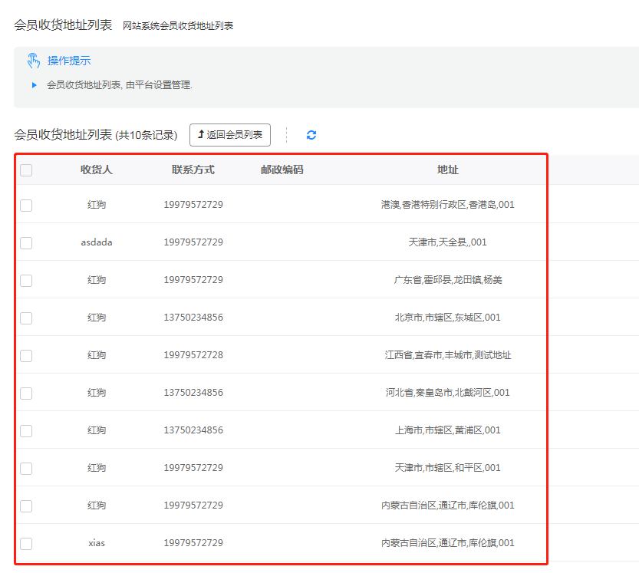Toggle the select-all checkbox in table header

[26, 170]
